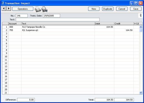This screenshot has height=103, width=144.
Task: Select text cell 'P/L Suspense a/c'
Action: (x=58, y=30)
